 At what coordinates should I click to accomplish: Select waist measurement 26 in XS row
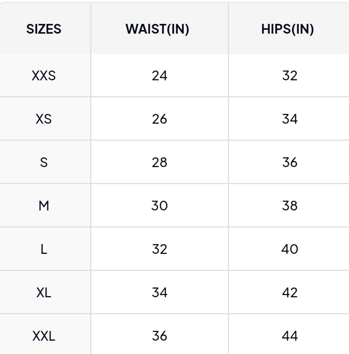pos(159,119)
